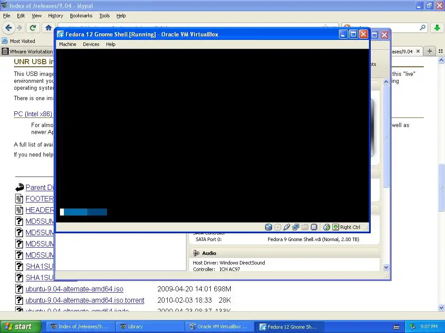Click the Windows start button
445x333 pixels.
pyautogui.click(x=21, y=326)
